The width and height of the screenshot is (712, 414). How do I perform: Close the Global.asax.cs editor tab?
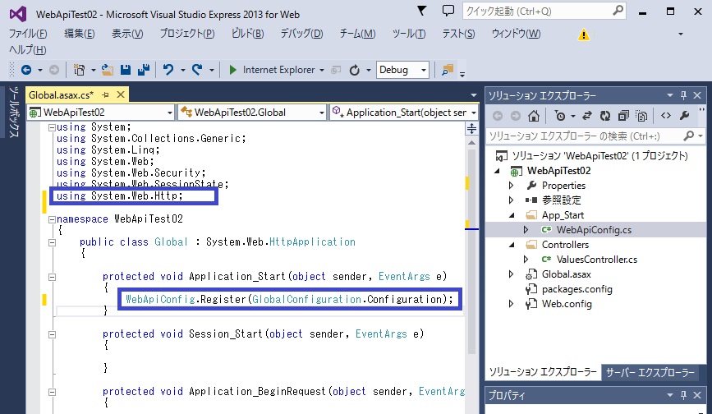pos(121,94)
